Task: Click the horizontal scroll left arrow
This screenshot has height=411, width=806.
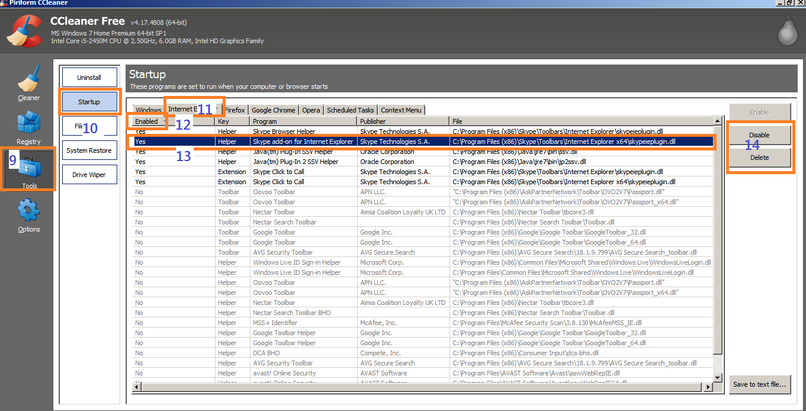Action: point(137,387)
